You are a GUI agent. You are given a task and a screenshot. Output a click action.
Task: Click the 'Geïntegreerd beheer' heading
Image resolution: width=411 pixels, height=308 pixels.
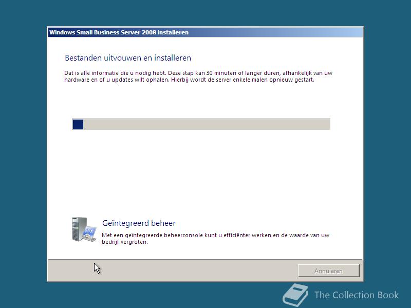(x=139, y=223)
